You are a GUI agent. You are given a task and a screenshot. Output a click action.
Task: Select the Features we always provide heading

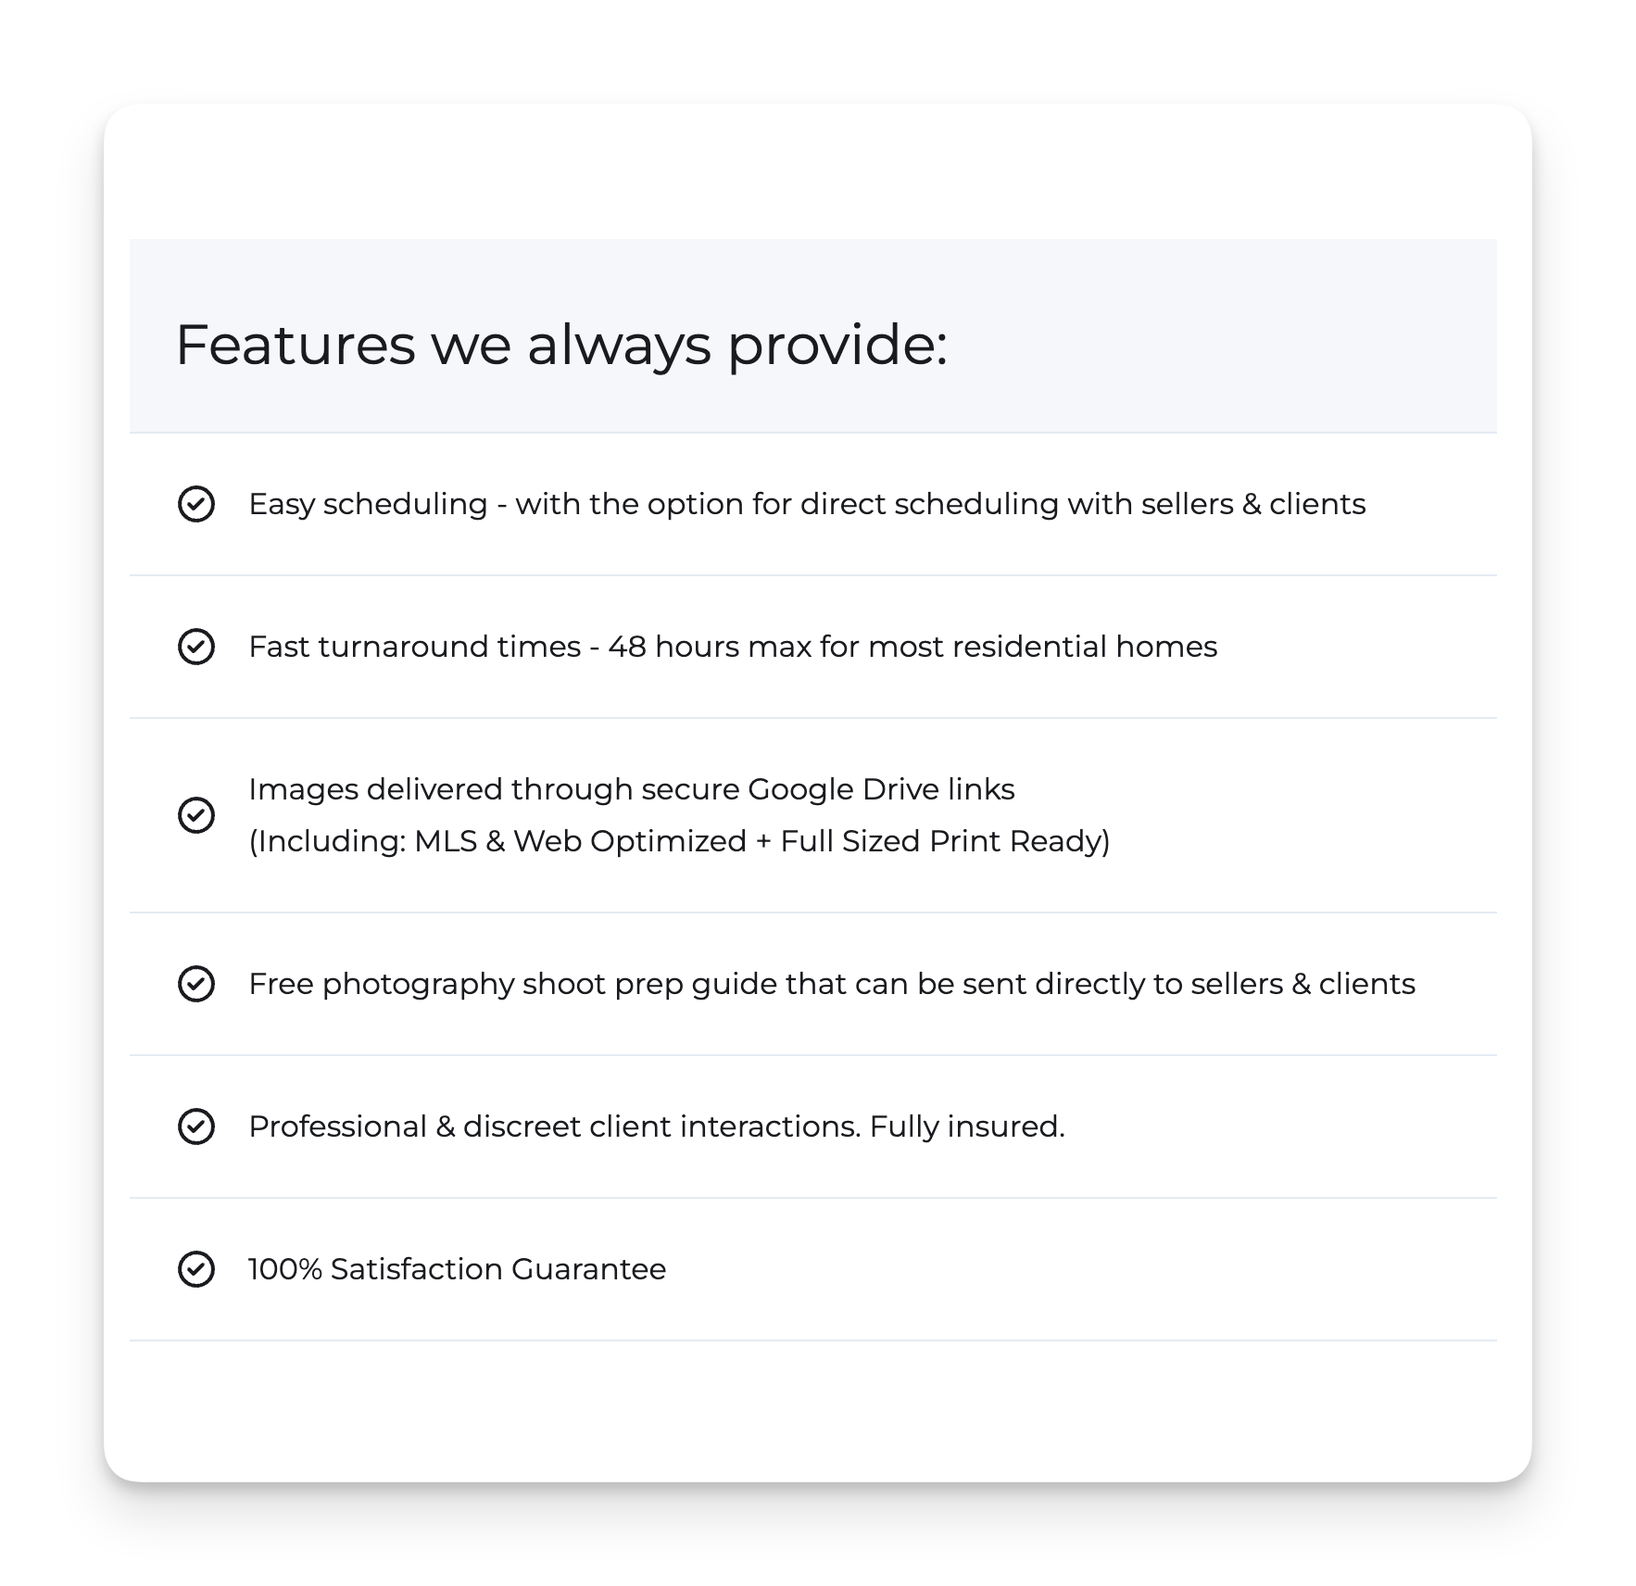(561, 345)
